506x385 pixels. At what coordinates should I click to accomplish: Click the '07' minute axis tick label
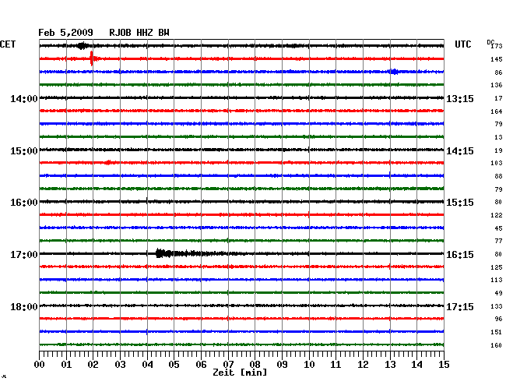228,365
